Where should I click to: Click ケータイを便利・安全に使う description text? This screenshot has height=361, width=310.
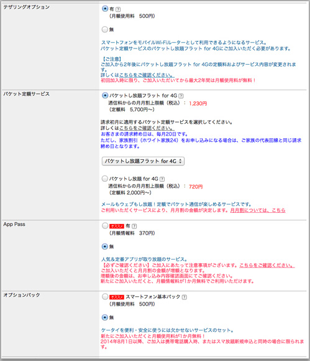coord(167,330)
